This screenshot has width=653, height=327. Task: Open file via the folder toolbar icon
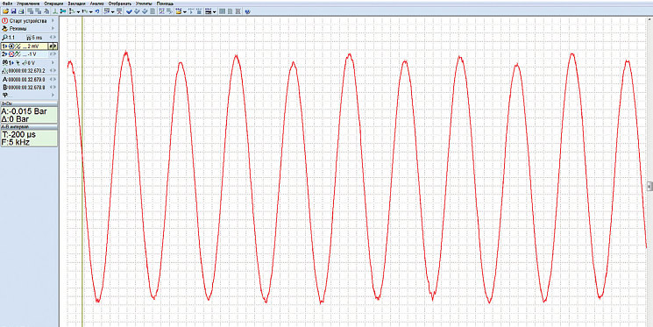pyautogui.click(x=6, y=11)
